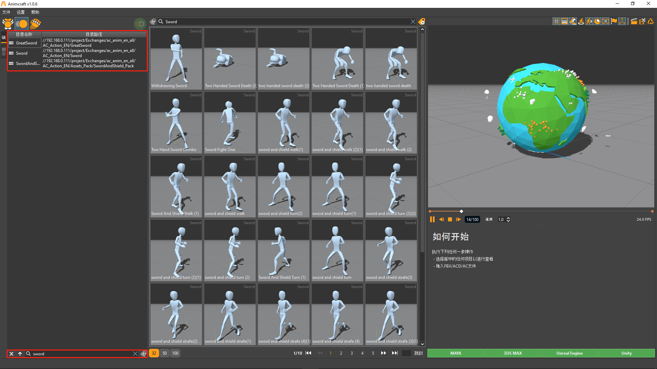This screenshot has width=657, height=369.
Task: Toggle the three-axis arrows icon
Action: [x=622, y=21]
